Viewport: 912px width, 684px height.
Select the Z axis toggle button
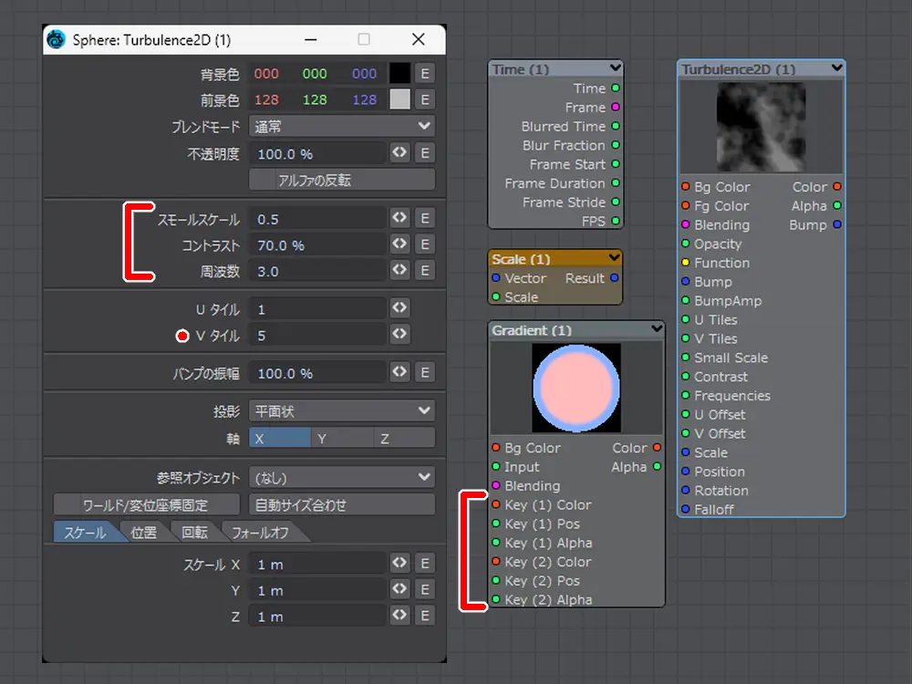(403, 438)
